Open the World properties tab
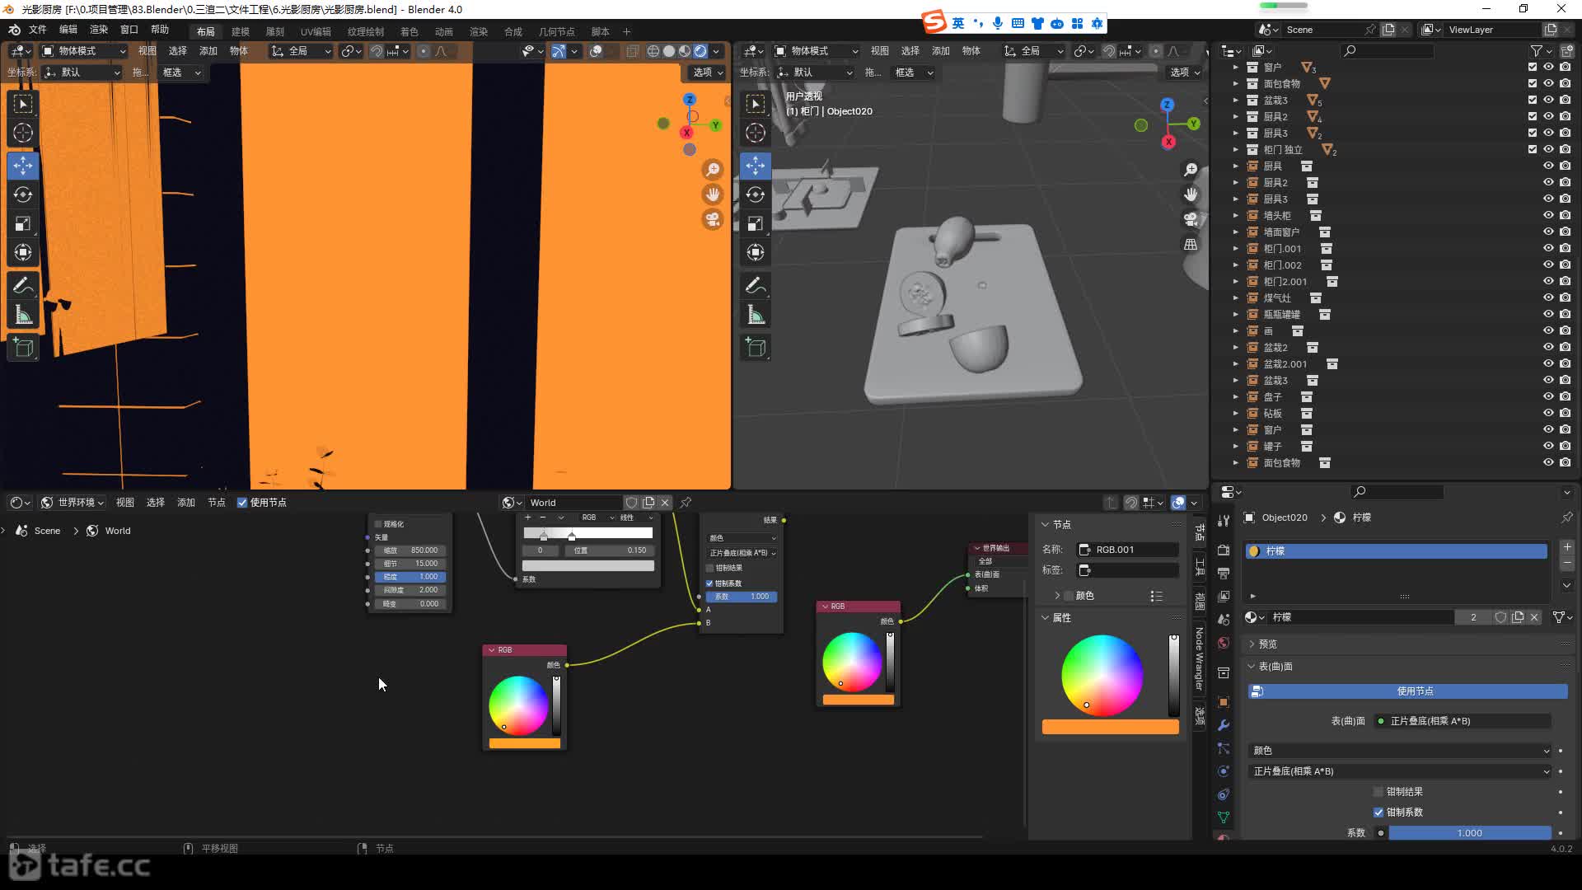The image size is (1582, 890). pos(1224,643)
